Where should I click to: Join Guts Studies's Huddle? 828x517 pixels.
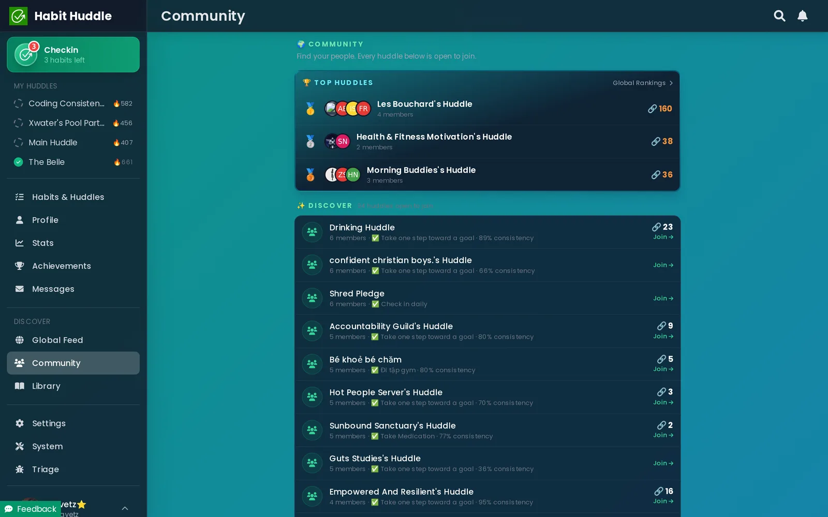click(663, 463)
